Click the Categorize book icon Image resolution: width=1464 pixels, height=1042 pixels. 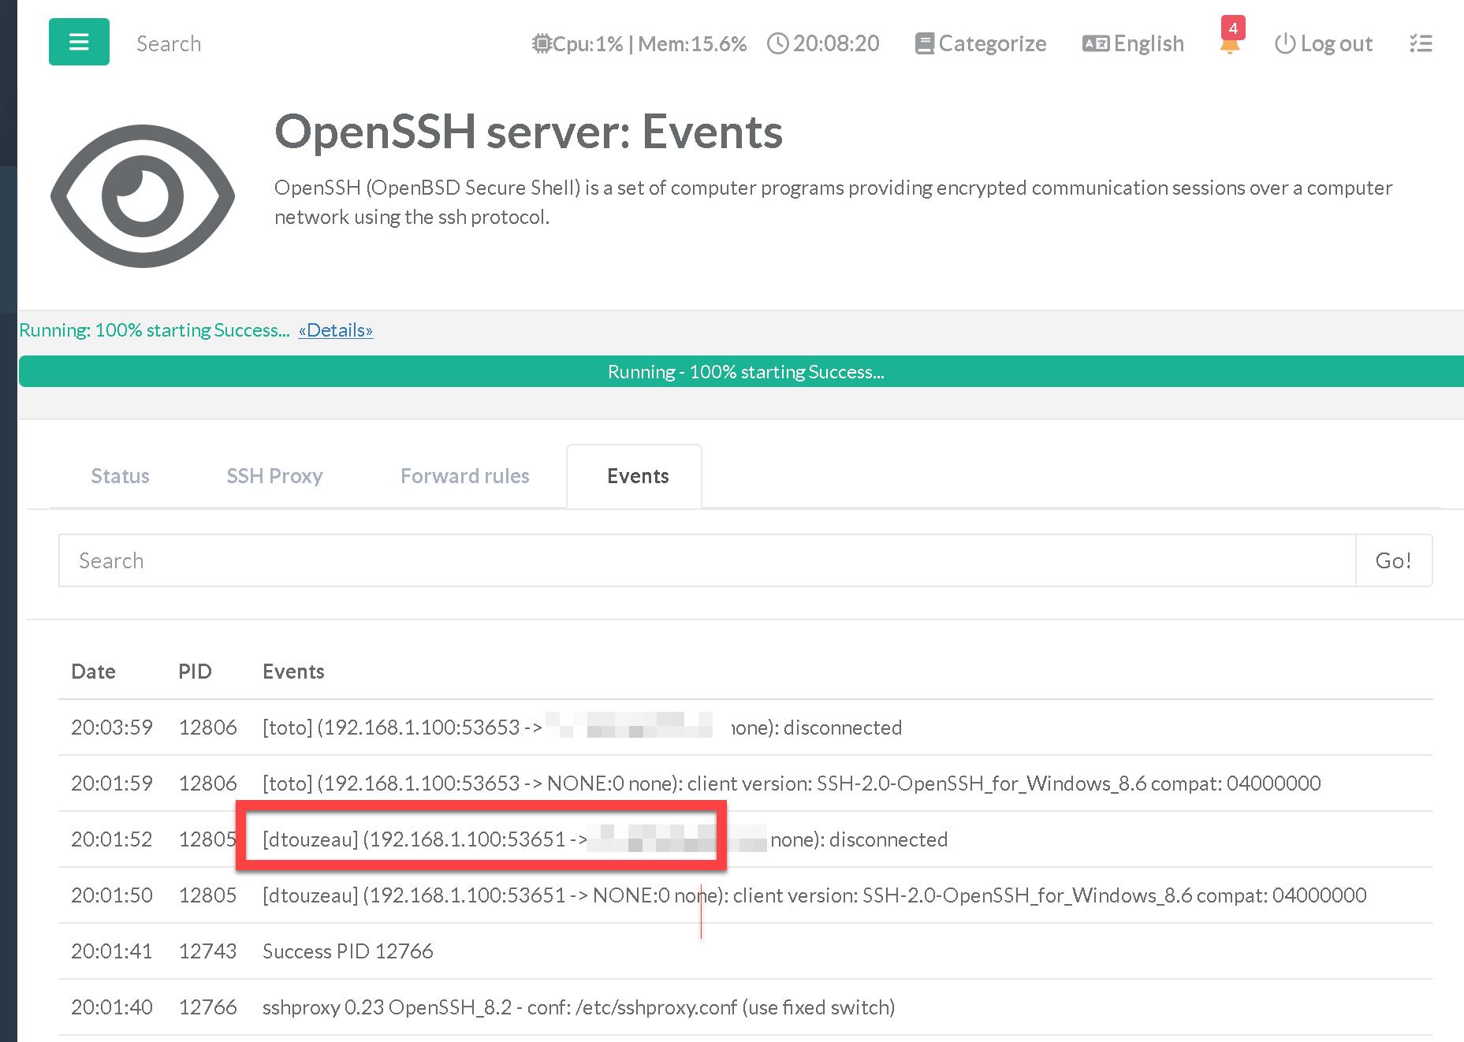[924, 43]
